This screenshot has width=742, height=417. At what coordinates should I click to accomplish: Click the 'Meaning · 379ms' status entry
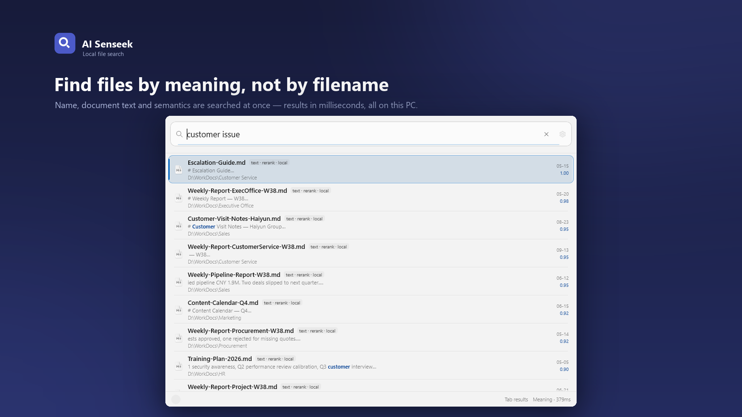(551, 400)
